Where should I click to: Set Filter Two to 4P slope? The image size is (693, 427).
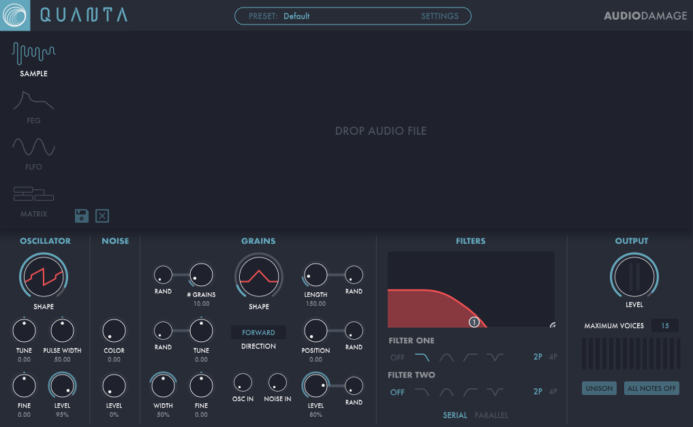coord(553,391)
